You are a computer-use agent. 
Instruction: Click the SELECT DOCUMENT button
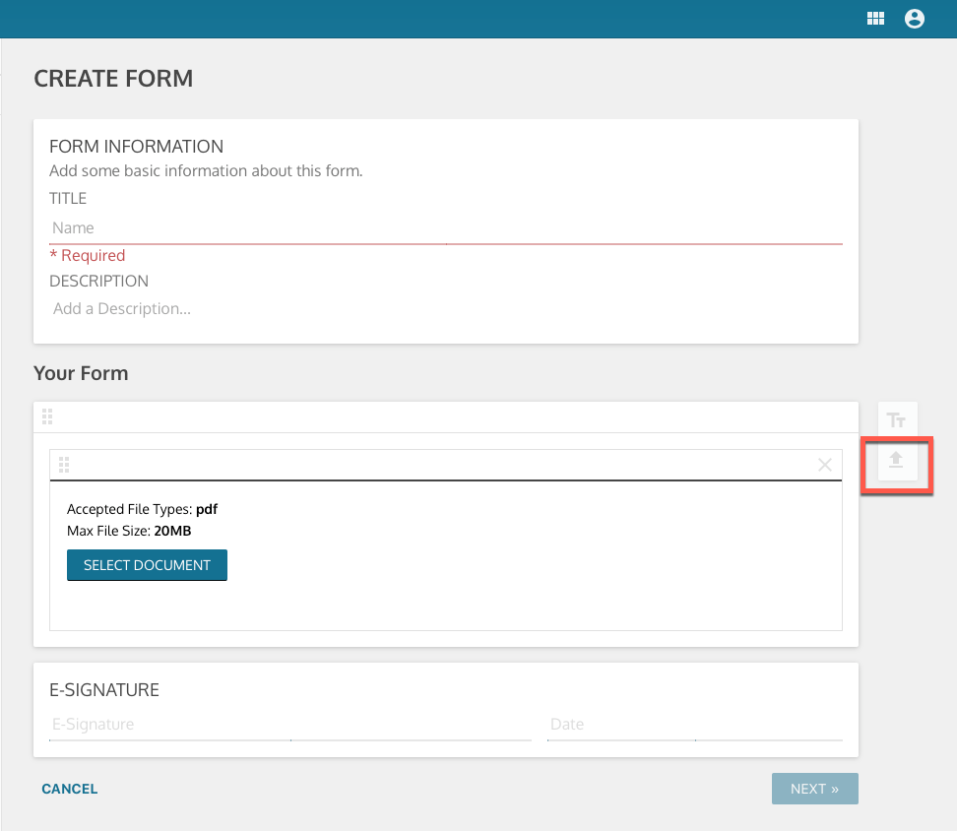(147, 564)
